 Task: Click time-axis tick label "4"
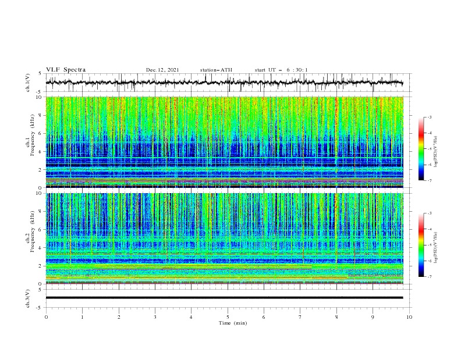coord(192,317)
